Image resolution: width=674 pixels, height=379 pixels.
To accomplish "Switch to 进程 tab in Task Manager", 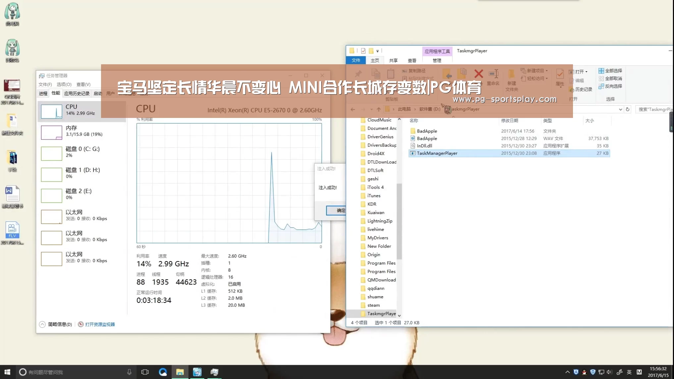I will [43, 93].
